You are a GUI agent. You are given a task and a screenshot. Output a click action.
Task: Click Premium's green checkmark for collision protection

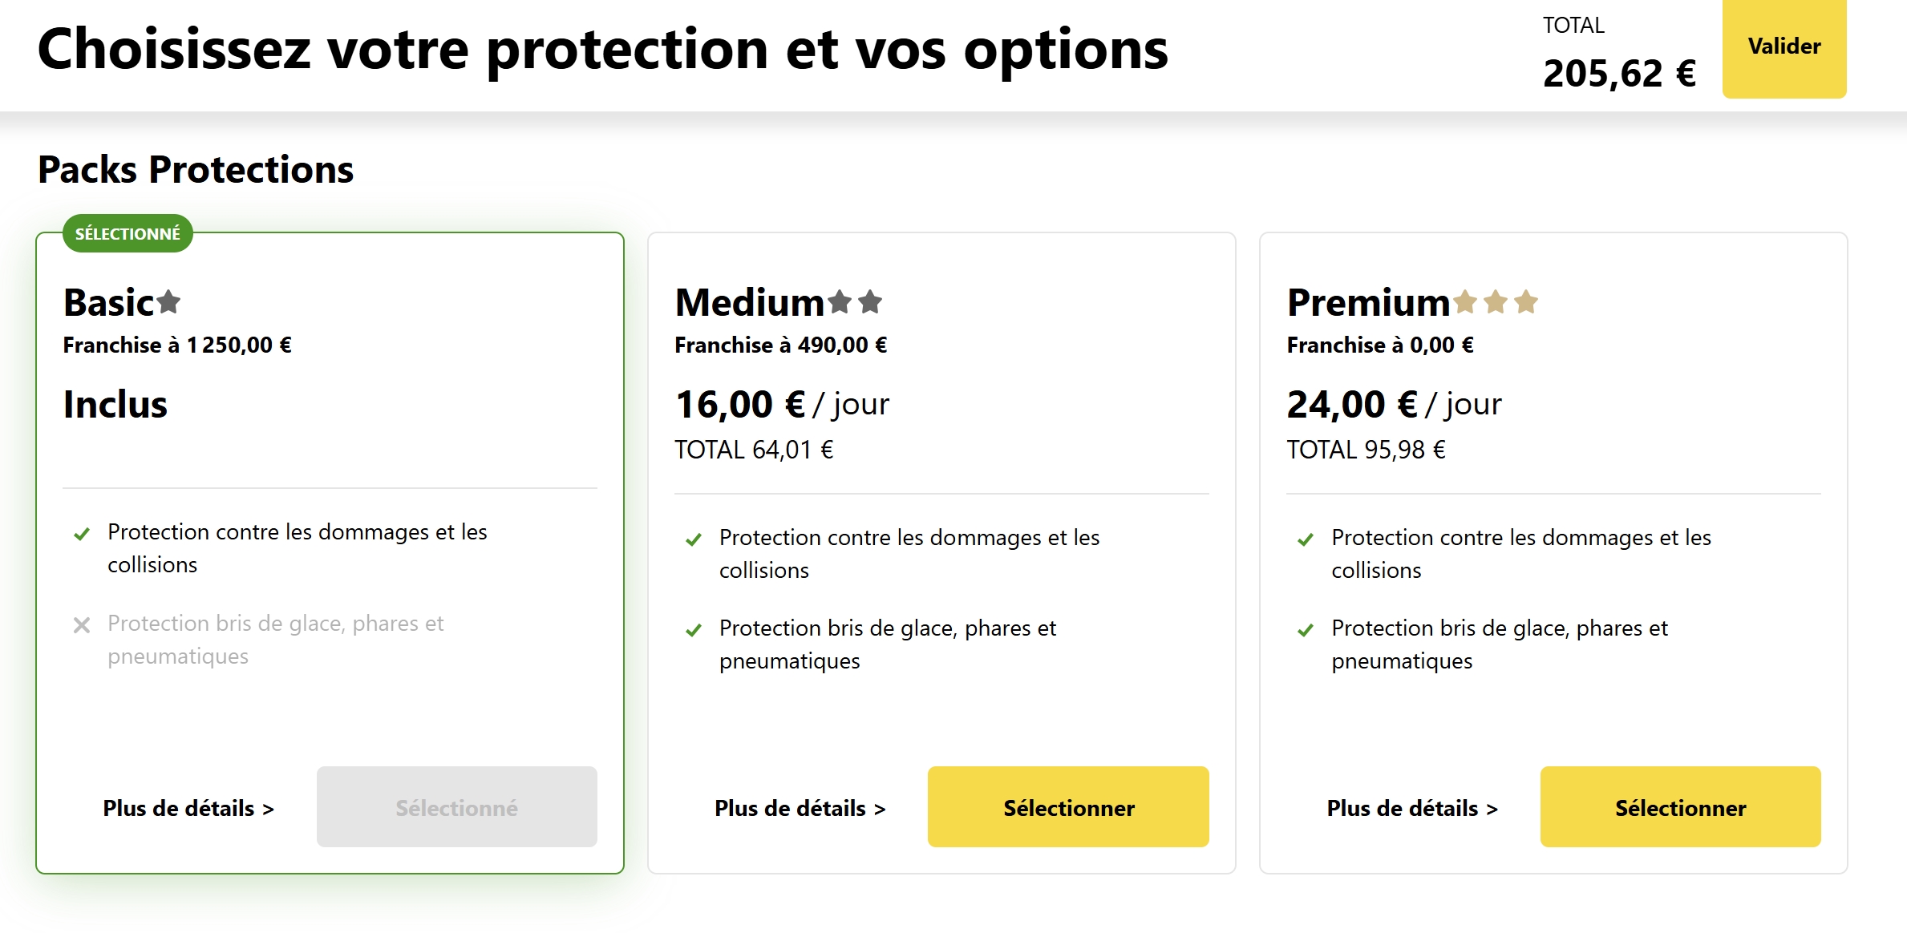(1306, 540)
